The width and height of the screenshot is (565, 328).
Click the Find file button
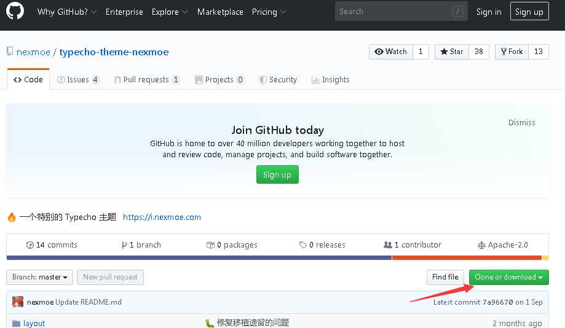445,277
